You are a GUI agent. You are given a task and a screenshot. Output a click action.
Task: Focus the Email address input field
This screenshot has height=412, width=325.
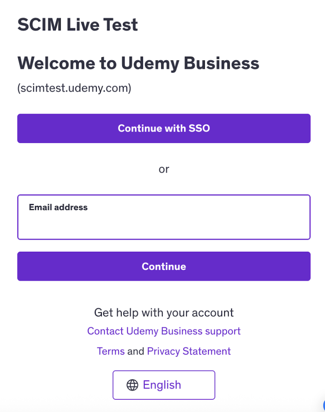pyautogui.click(x=164, y=222)
